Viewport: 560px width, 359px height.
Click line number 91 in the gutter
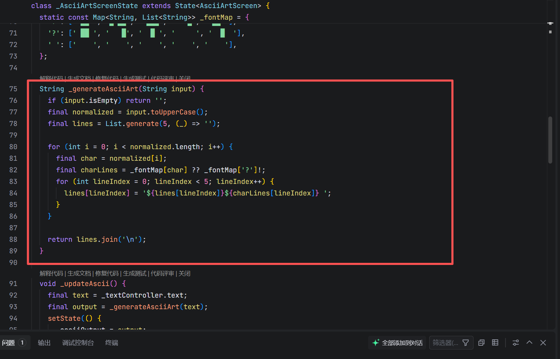(x=13, y=284)
